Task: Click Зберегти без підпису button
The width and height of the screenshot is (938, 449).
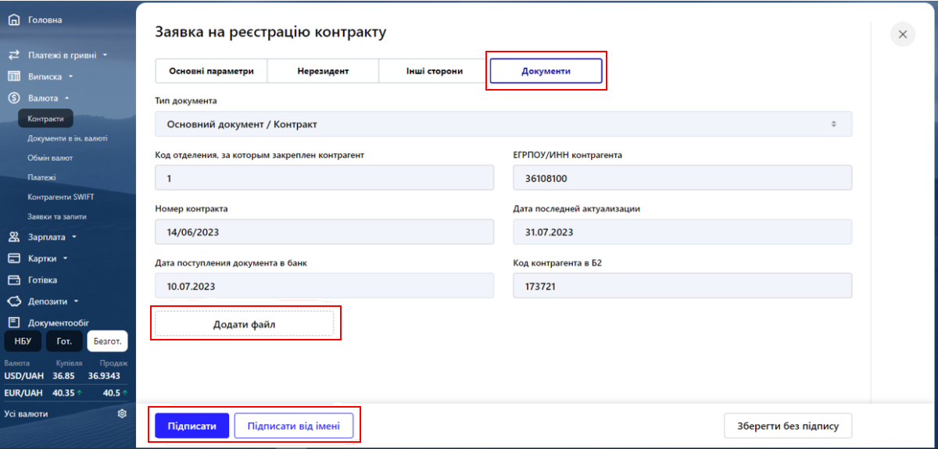Action: click(788, 426)
